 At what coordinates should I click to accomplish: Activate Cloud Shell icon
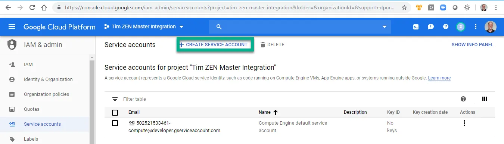pyautogui.click(x=416, y=26)
